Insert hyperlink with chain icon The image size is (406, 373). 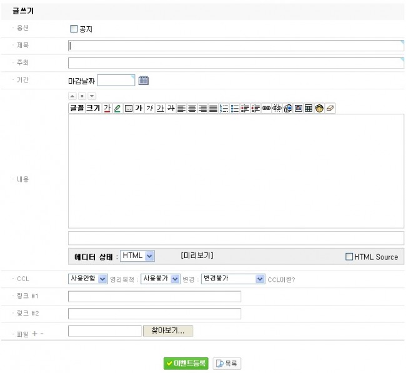266,108
